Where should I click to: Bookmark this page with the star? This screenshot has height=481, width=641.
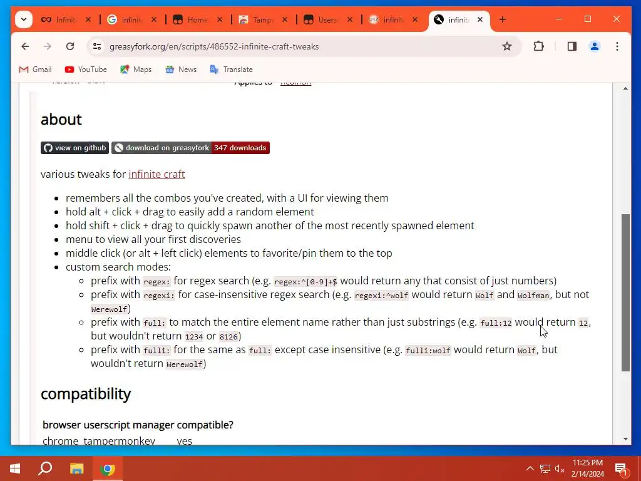pos(507,46)
